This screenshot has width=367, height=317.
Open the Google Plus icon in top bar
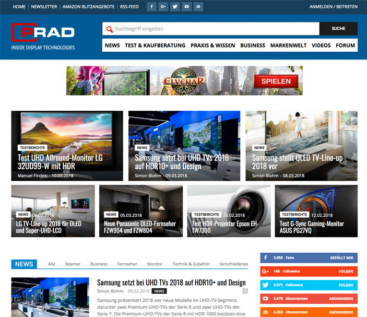[x=163, y=7]
